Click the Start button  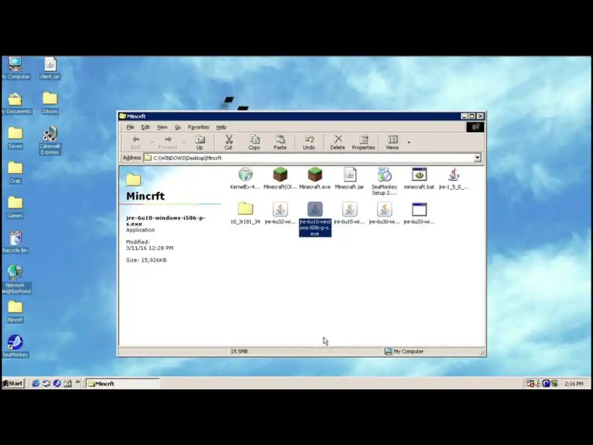13,384
